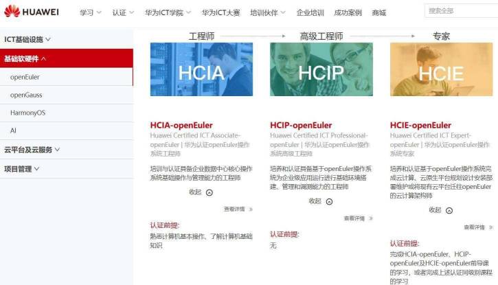The height and width of the screenshot is (285, 498).
Task: Expand the 项目管理 sidebar section
Action: 67,168
